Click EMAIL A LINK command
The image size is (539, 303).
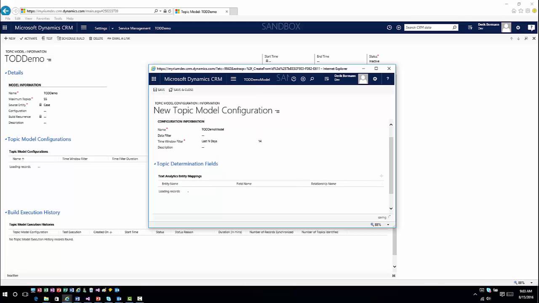coord(119,38)
